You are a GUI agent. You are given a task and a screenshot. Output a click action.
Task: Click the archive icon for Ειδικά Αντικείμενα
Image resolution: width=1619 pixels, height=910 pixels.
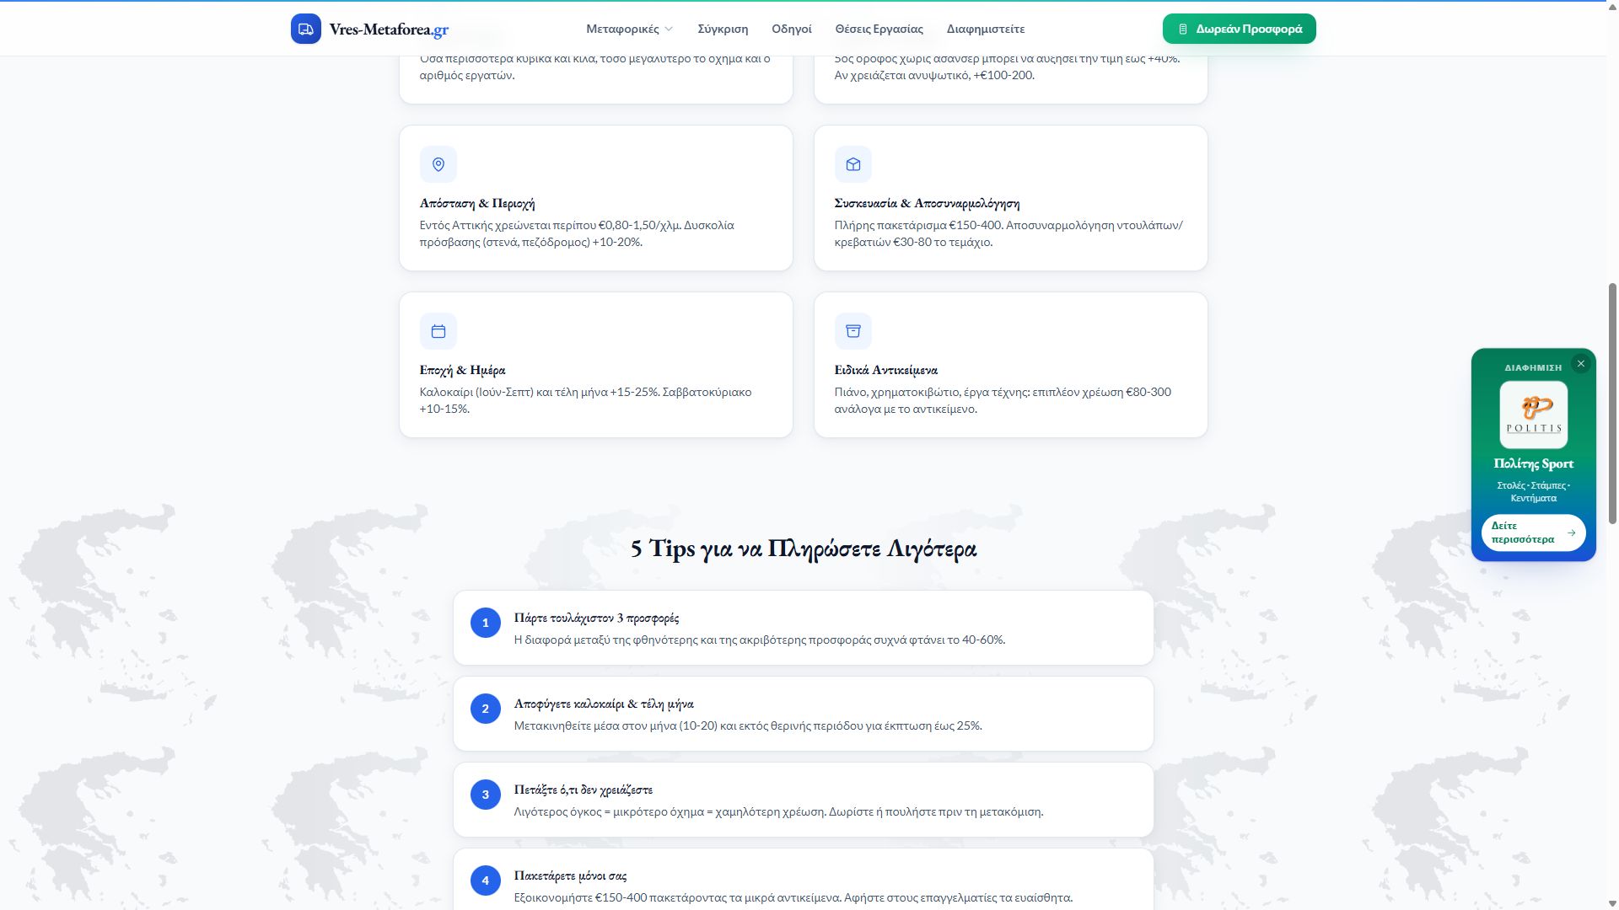(853, 331)
